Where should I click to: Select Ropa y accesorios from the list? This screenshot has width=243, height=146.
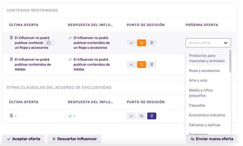204,71
